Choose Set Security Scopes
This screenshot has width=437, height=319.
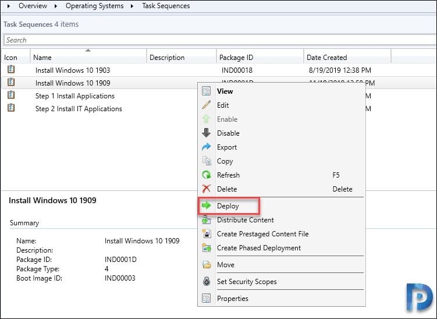(282, 281)
